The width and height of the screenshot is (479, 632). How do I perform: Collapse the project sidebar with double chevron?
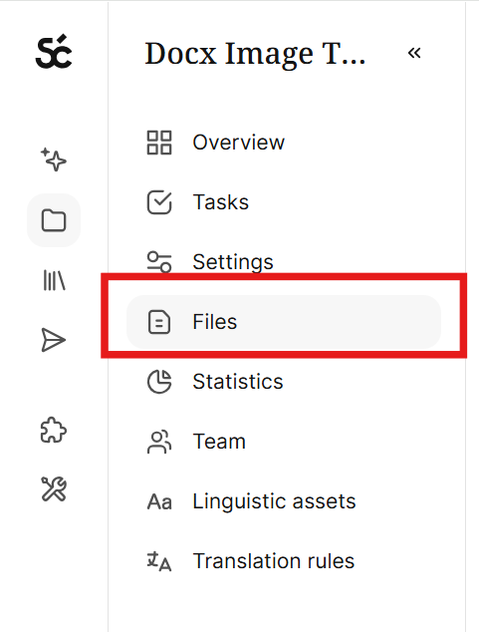click(x=414, y=53)
